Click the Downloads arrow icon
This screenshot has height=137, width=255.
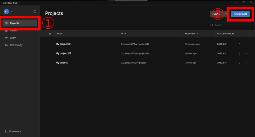pos(6,131)
